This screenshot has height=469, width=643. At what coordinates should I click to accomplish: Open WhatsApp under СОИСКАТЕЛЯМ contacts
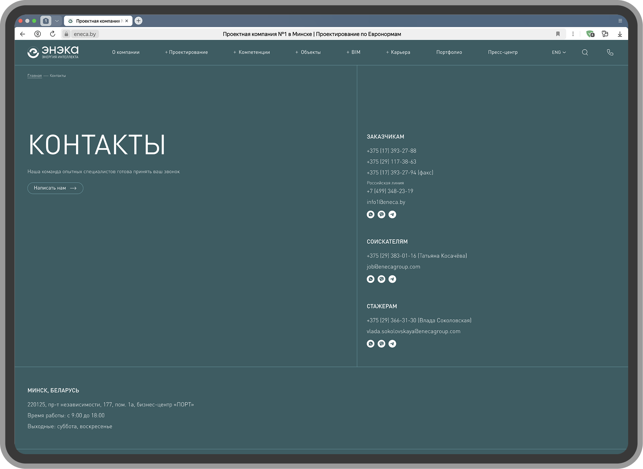coord(371,279)
